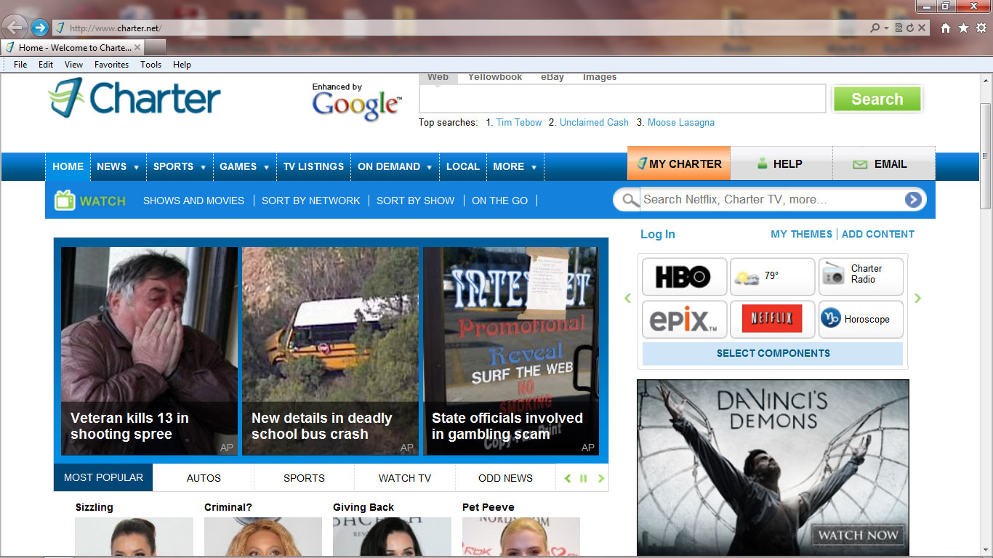The height and width of the screenshot is (558, 993).
Task: Refresh the page using the reload icon
Action: (x=910, y=28)
